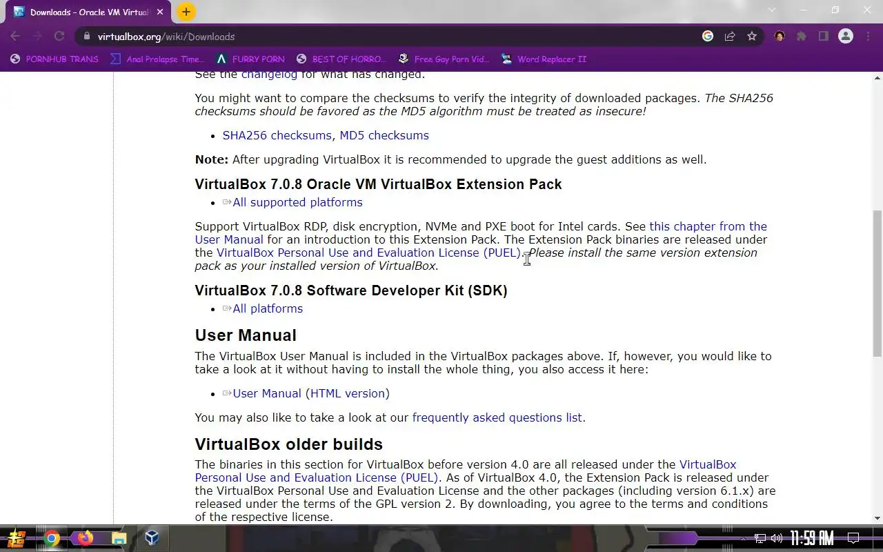
Task: Open the browser side panel icon
Action: point(824,37)
